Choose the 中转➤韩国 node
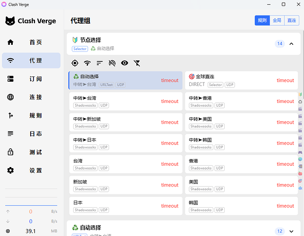Viewport: 304px width, 236px height. pos(241,143)
